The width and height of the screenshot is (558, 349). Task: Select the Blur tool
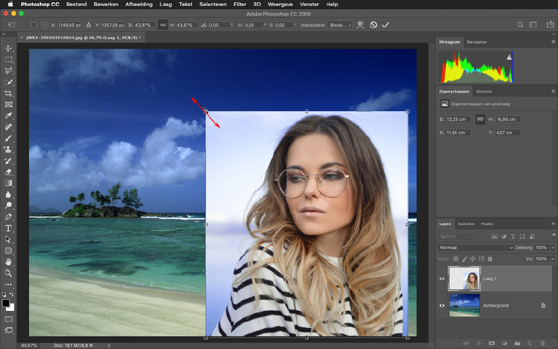(8, 195)
